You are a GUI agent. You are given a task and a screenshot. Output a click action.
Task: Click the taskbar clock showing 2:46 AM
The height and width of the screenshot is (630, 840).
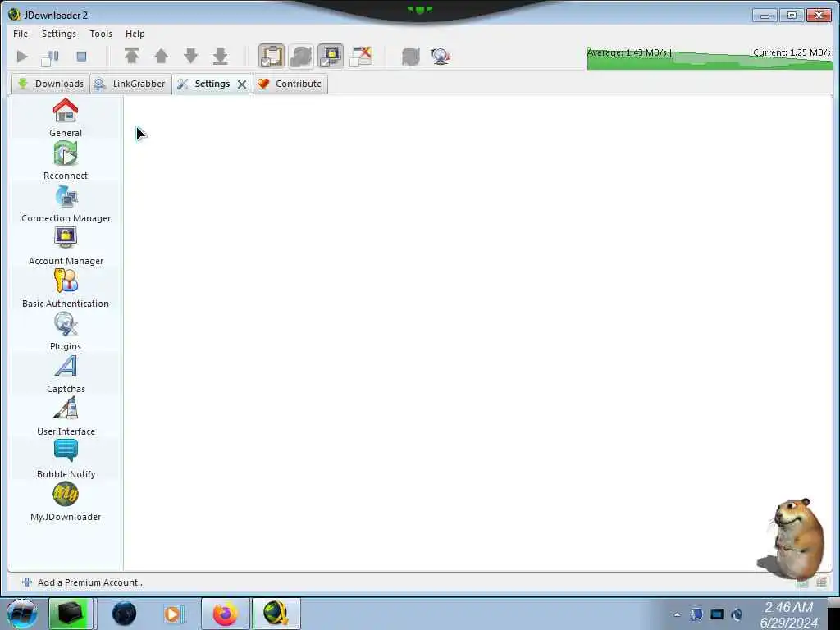[x=788, y=614]
